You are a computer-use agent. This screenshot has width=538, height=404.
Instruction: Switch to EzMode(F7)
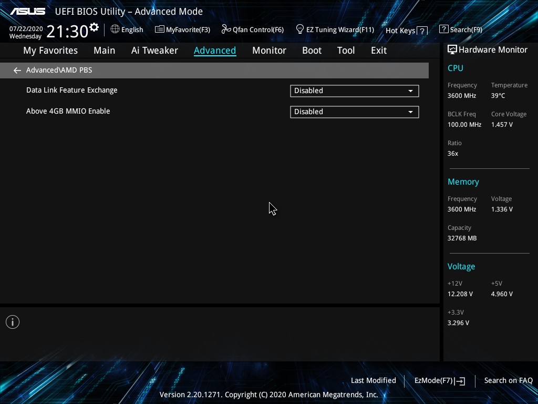tap(439, 380)
